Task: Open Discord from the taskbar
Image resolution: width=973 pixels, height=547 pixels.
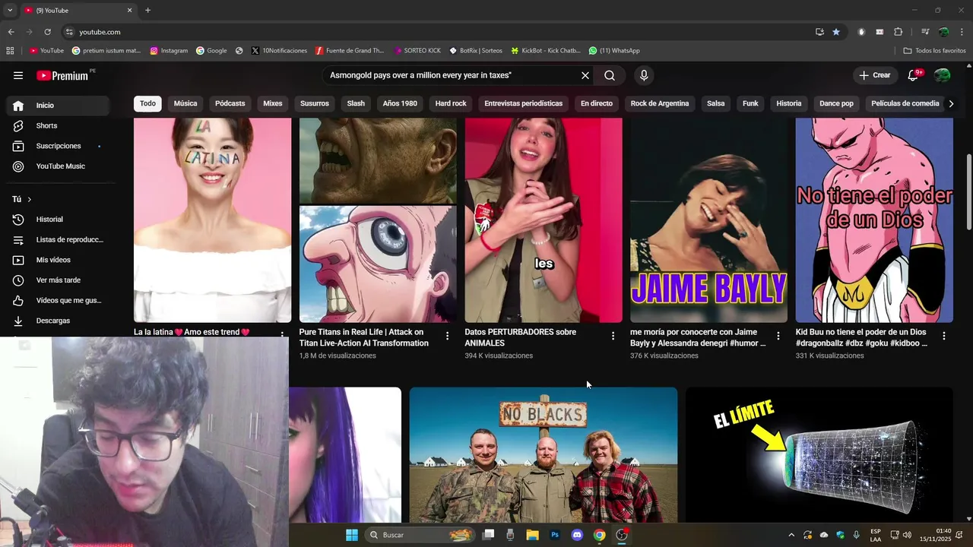Action: [x=577, y=535]
